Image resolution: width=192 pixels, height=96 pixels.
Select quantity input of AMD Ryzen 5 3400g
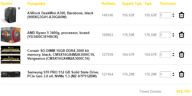click(165, 35)
